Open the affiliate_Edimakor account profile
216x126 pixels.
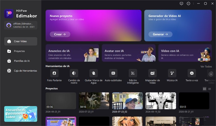pos(21,25)
